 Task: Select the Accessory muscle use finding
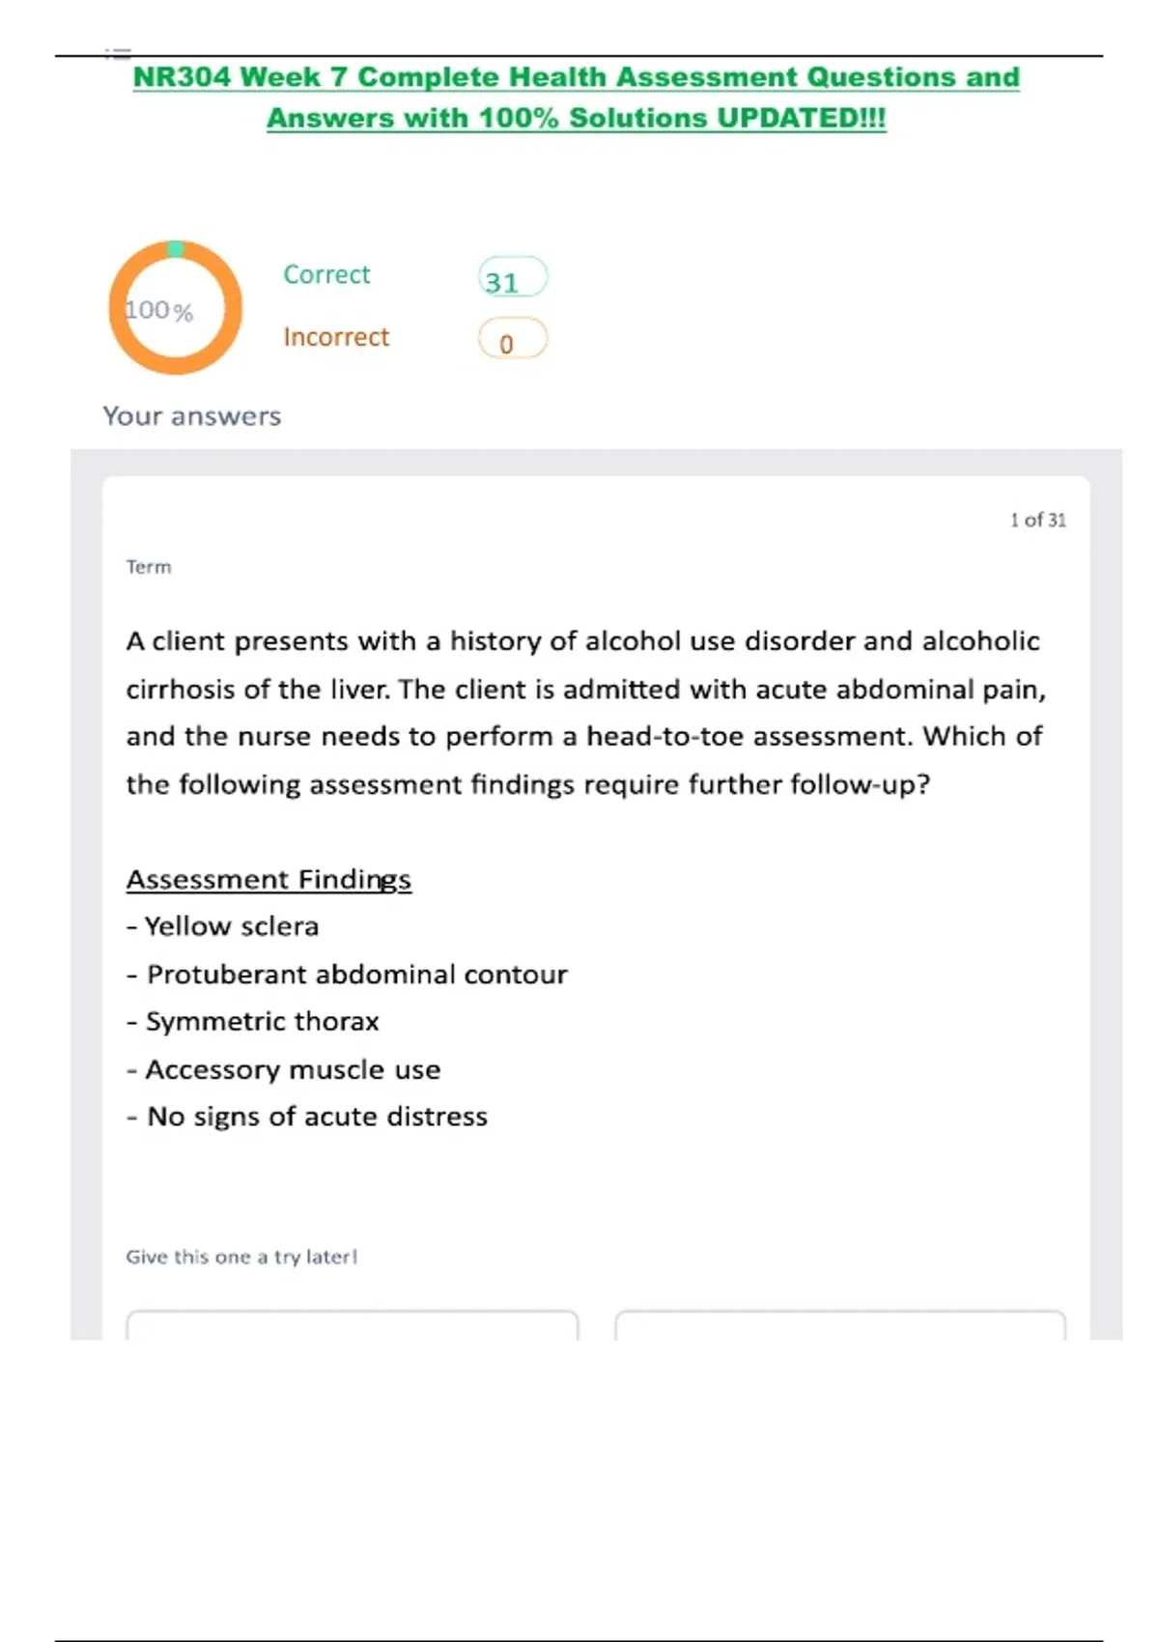click(293, 1069)
